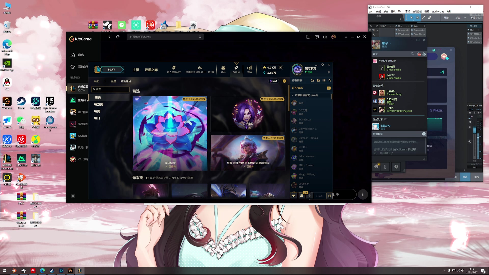This screenshot has width=489, height=275.
Task: Select friend EdisonKoson in League list
Action: tap(311, 158)
